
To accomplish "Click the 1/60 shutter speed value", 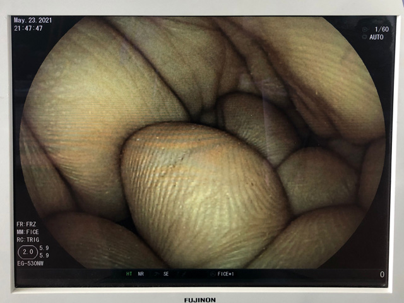I will [x=382, y=30].
